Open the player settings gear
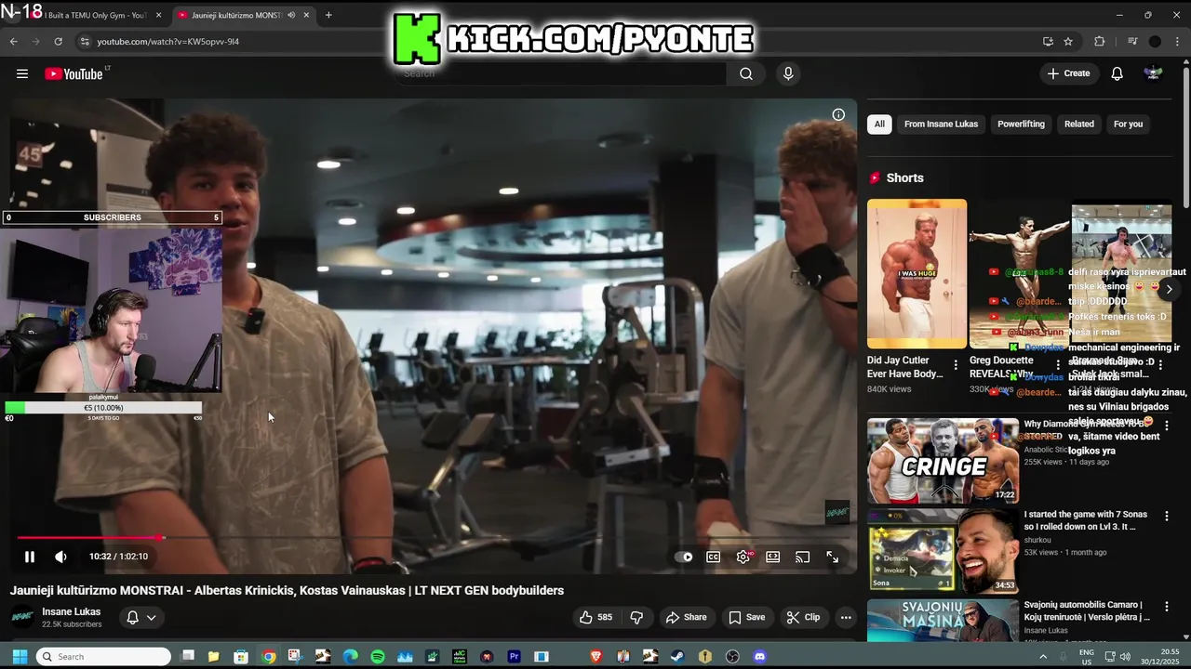This screenshot has width=1191, height=669. coord(743,557)
